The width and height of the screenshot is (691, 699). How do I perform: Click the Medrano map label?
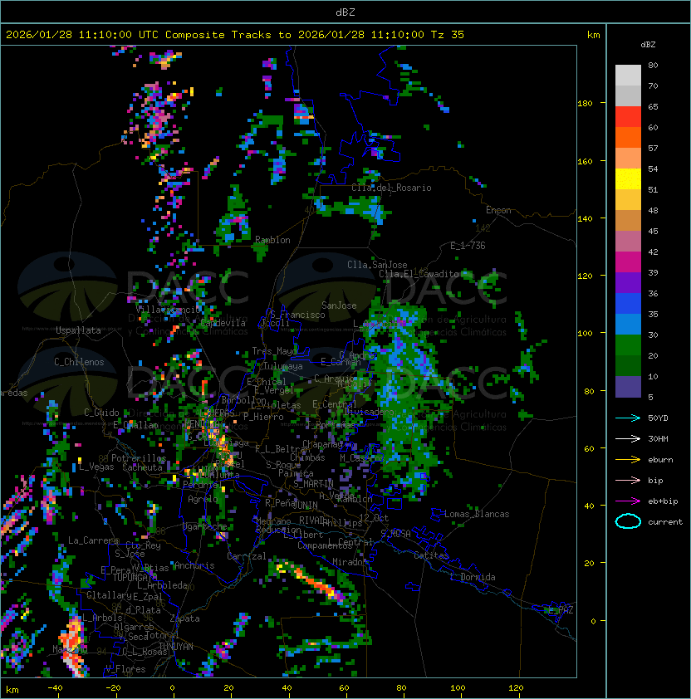[273, 521]
